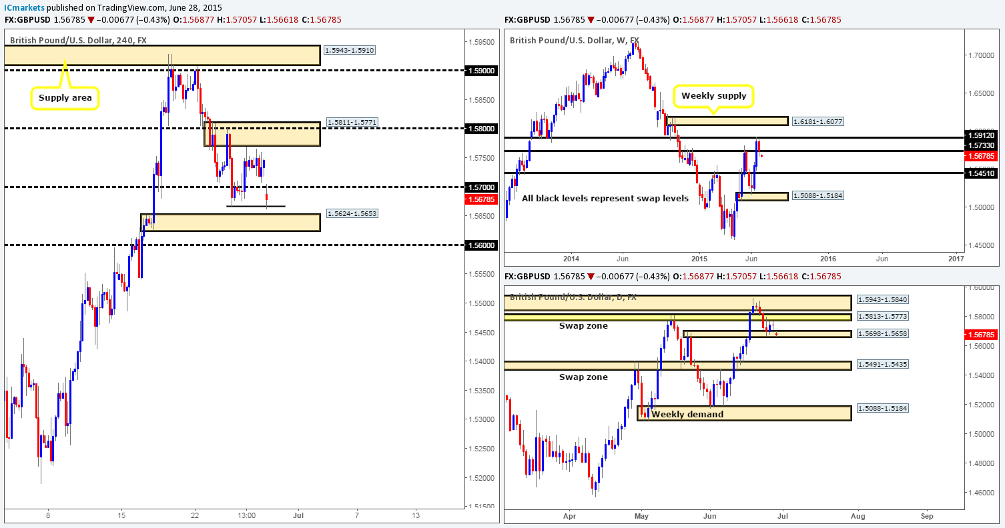This screenshot has width=1005, height=528.
Task: Click the Apr label on daily time axis
Action: click(569, 515)
